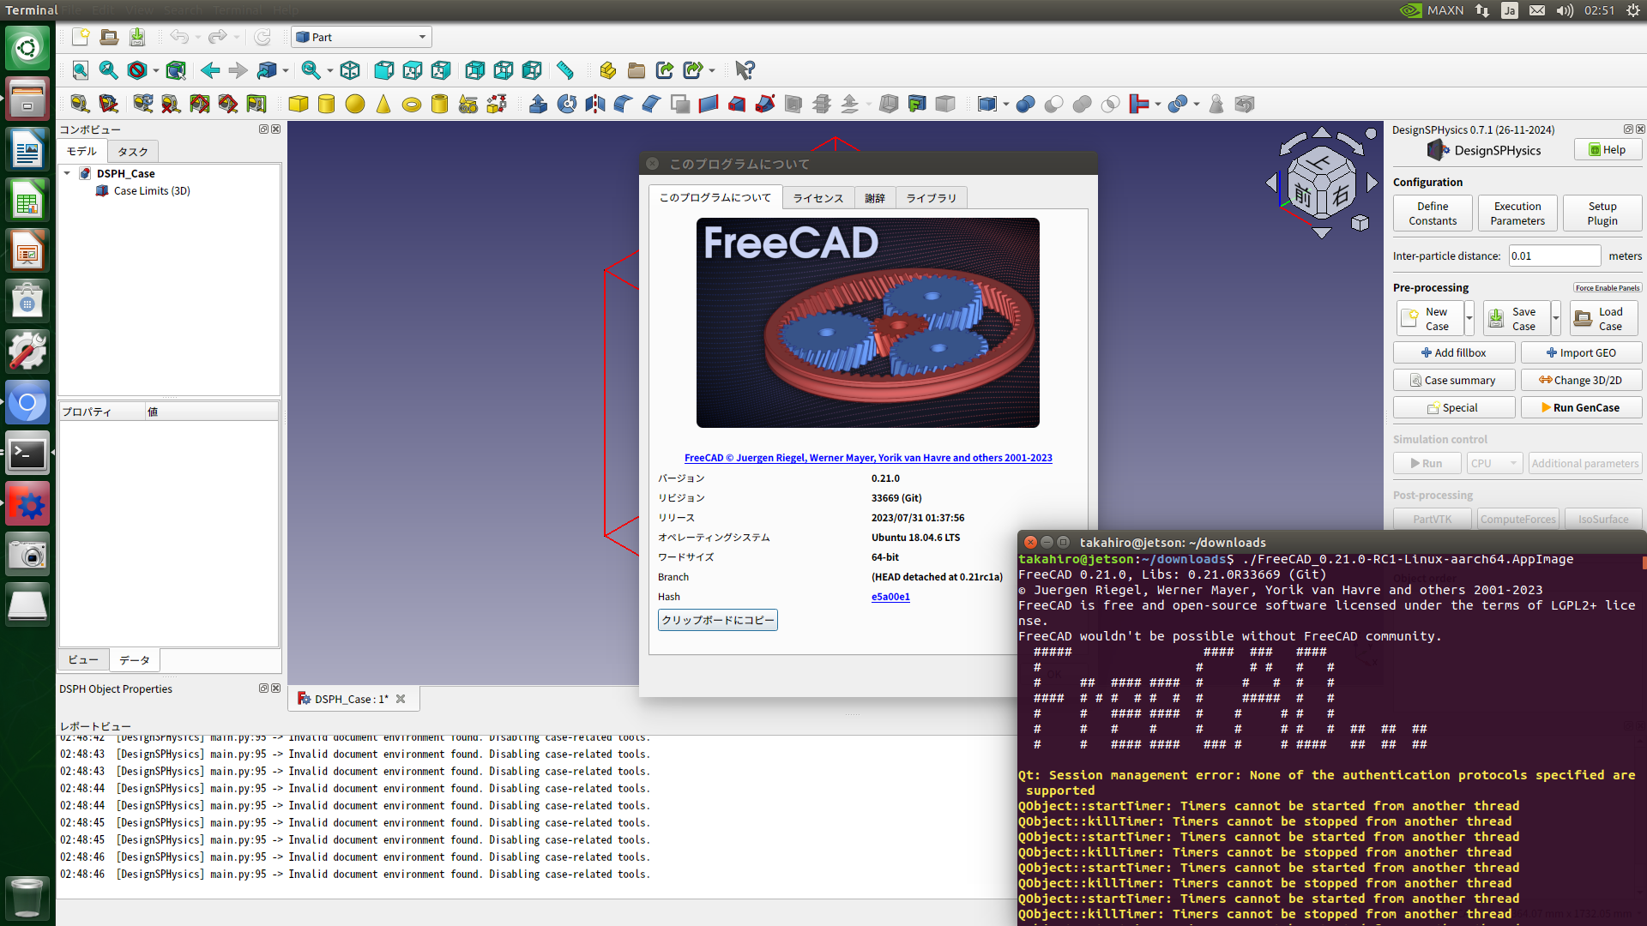Open the Trash in the dock
Image resolution: width=1647 pixels, height=926 pixels.
tap(27, 899)
